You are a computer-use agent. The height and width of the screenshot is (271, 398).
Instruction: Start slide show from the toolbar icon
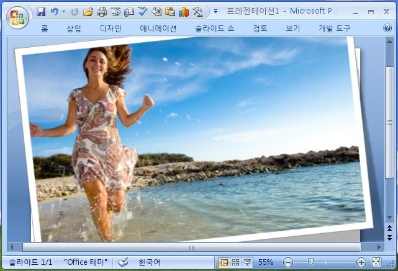click(x=115, y=12)
